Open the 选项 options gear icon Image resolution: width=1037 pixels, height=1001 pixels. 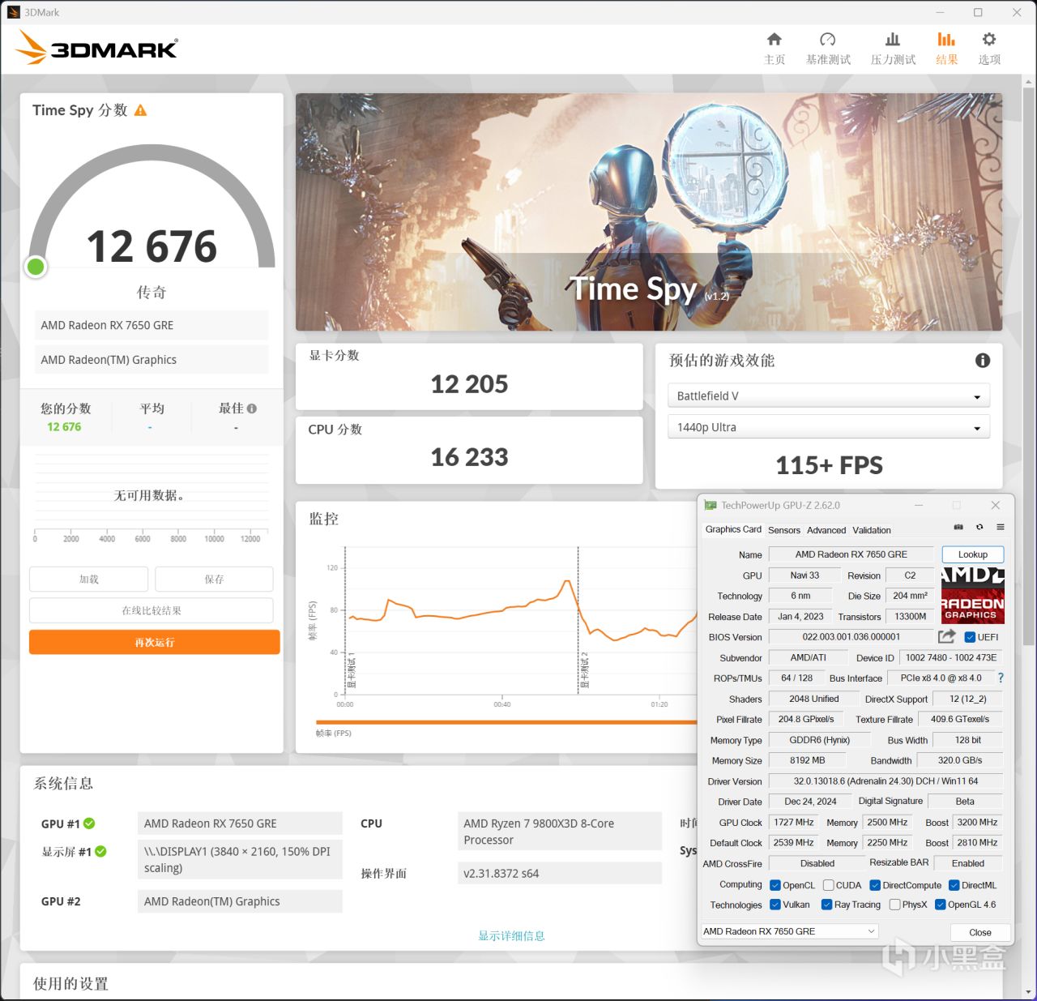(989, 40)
